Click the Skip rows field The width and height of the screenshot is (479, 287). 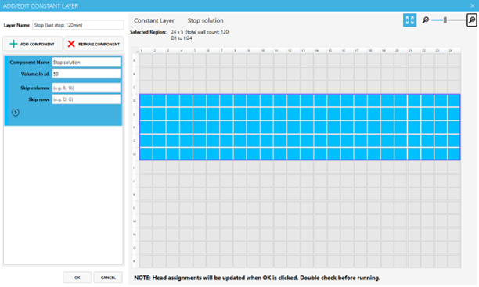[86, 99]
